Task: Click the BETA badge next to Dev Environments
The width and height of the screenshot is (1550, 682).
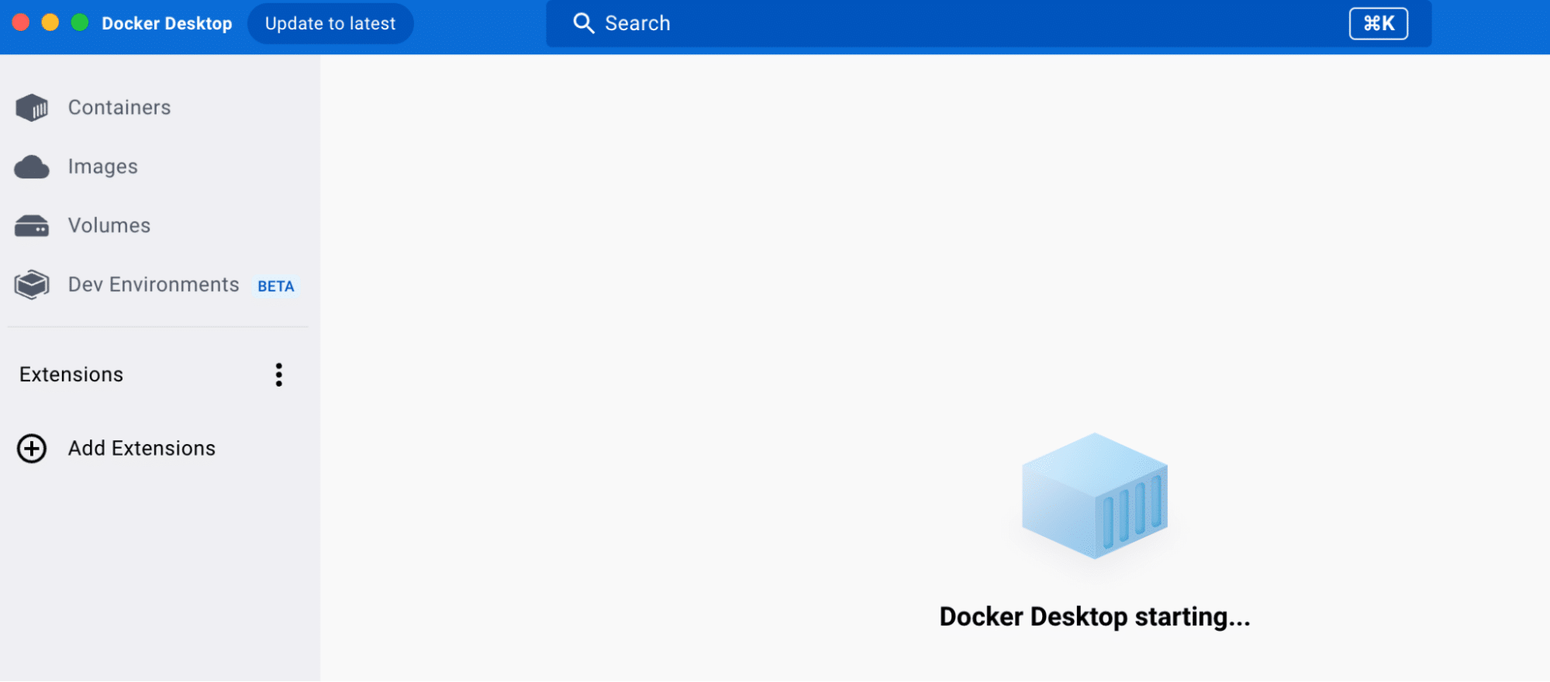Action: tap(276, 286)
